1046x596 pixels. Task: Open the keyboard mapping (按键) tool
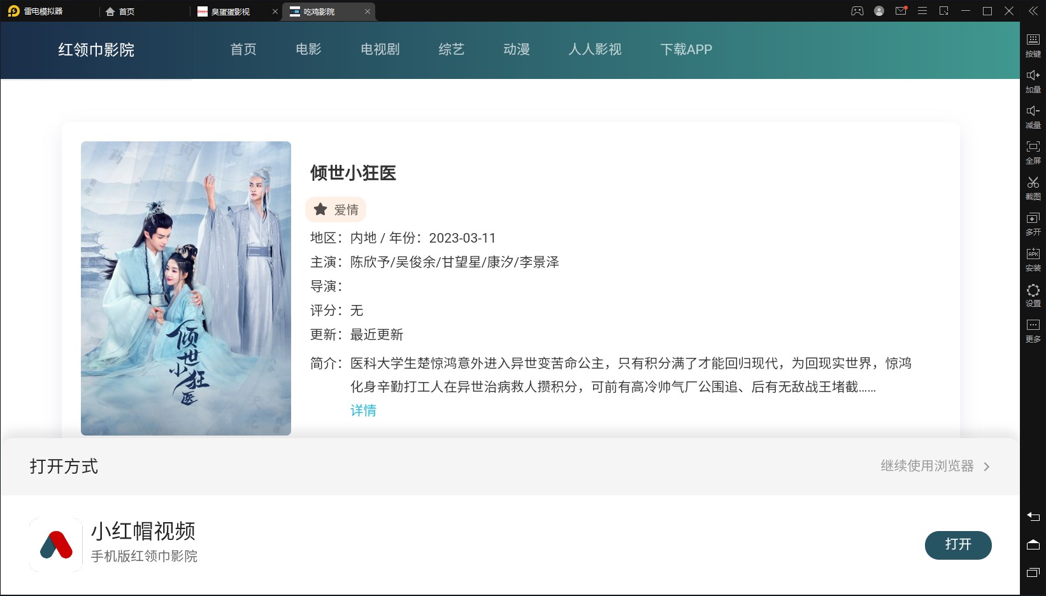tap(1033, 45)
